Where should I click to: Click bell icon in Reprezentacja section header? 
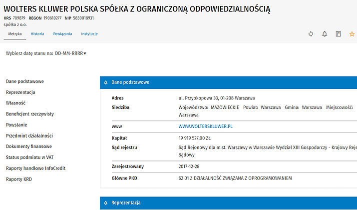pos(106,203)
